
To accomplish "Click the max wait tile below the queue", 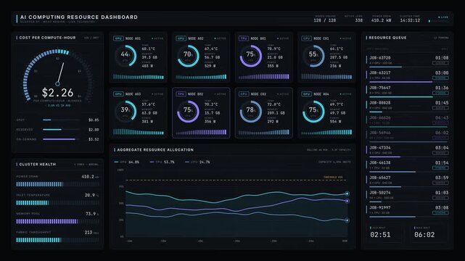I will coord(429,233).
